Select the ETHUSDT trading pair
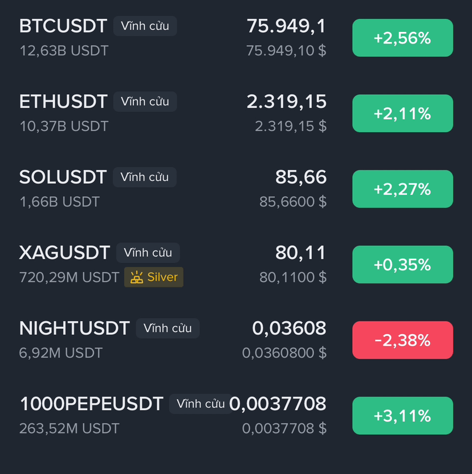The height and width of the screenshot is (474, 472). pos(236,114)
